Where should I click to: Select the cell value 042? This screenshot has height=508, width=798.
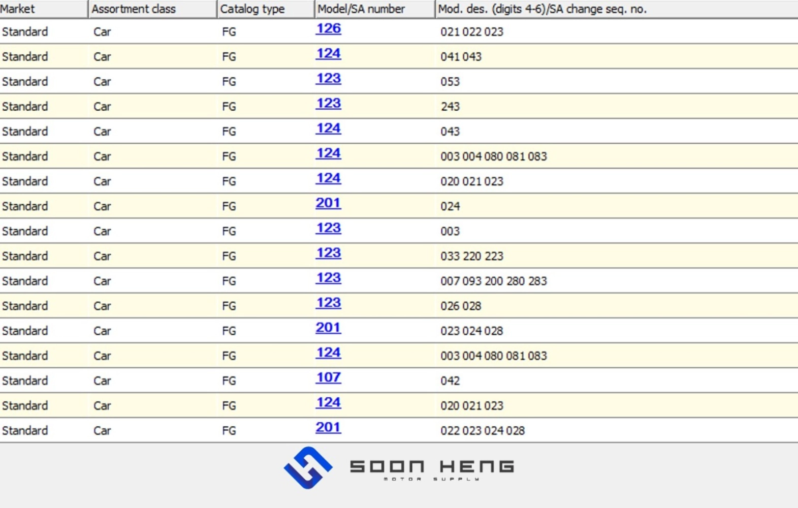450,380
